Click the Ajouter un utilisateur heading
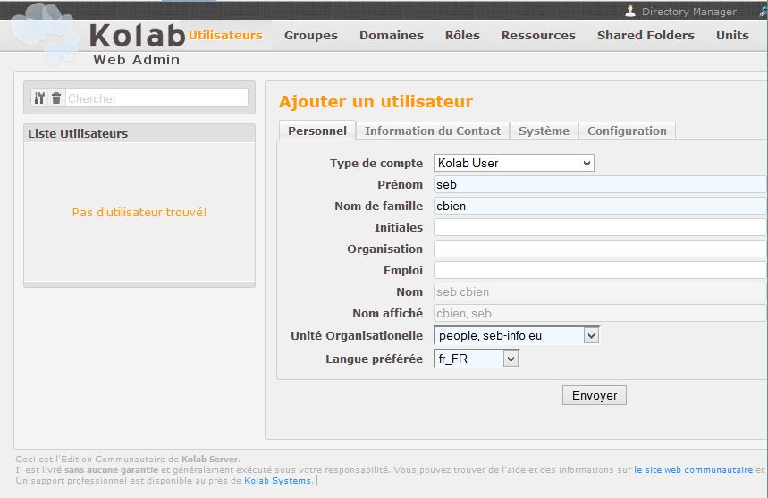Viewport: 768px width, 498px height. tap(376, 101)
